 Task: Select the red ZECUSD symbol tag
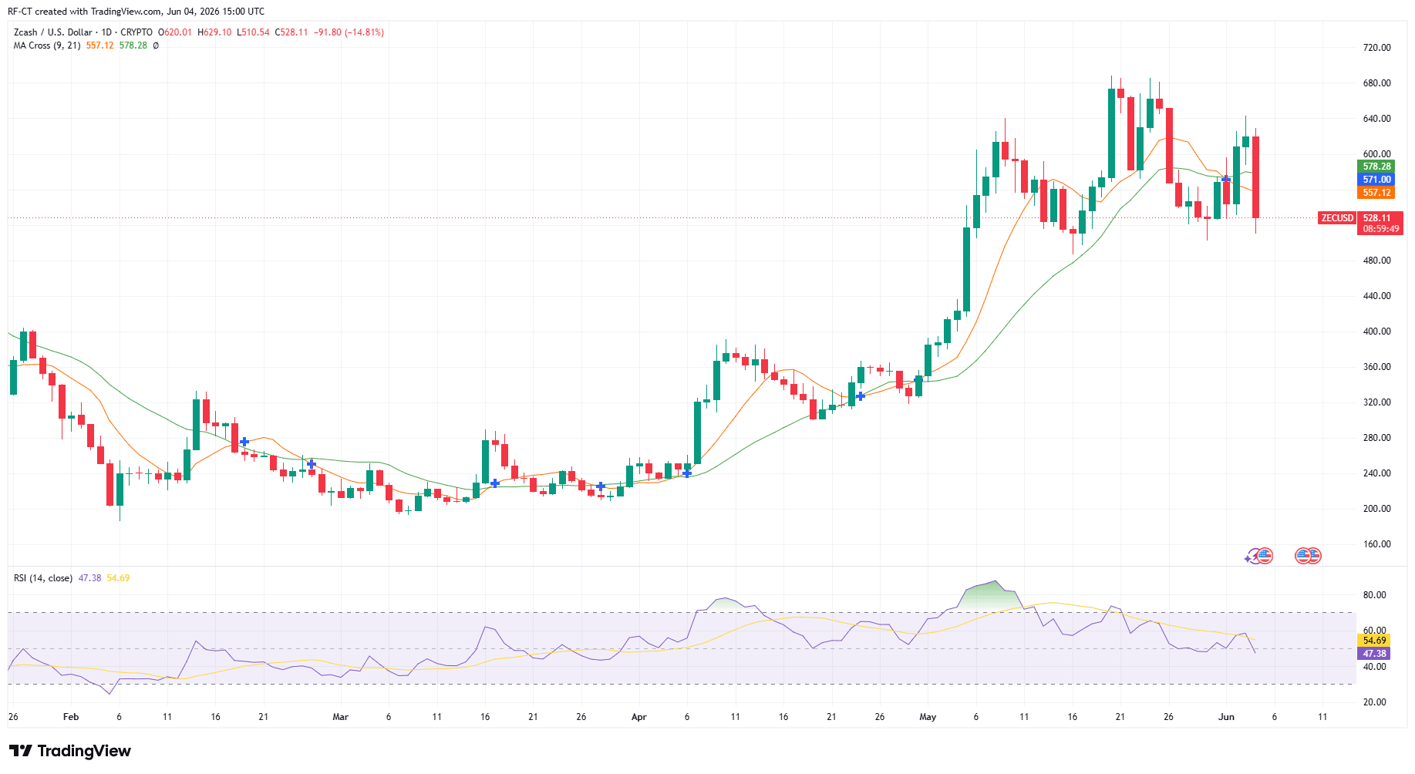click(x=1337, y=218)
